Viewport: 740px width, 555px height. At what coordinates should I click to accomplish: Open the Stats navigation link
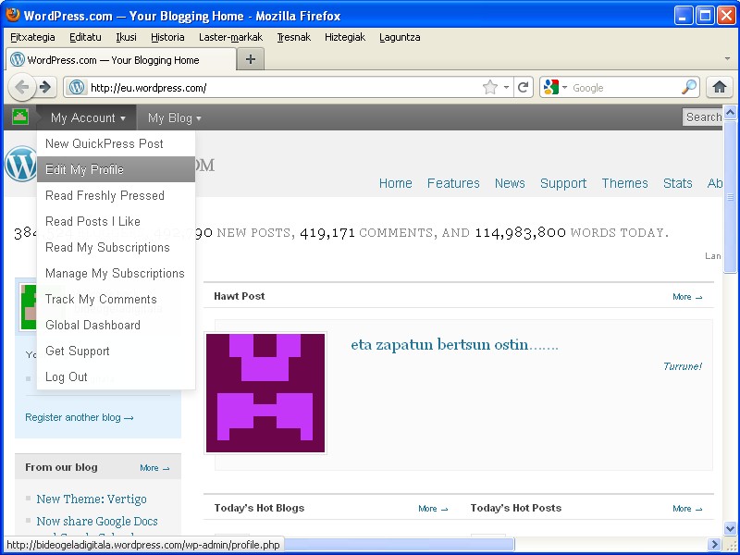677,183
